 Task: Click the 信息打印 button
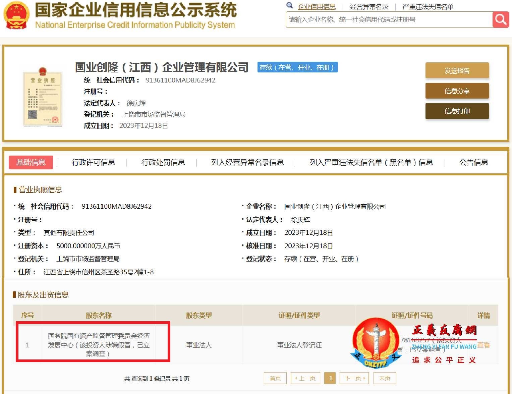[457, 111]
